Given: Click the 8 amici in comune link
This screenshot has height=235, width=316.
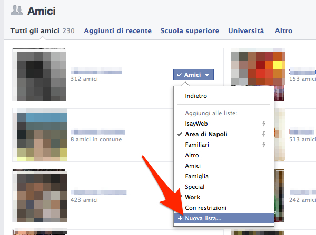Looking at the screenshot, I should pyautogui.click(x=96, y=139).
